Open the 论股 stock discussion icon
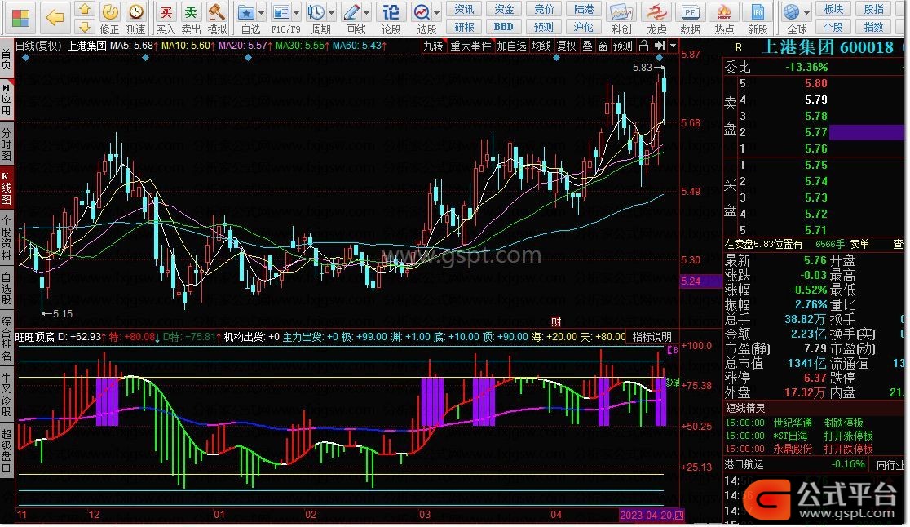910x527 pixels. (x=391, y=18)
